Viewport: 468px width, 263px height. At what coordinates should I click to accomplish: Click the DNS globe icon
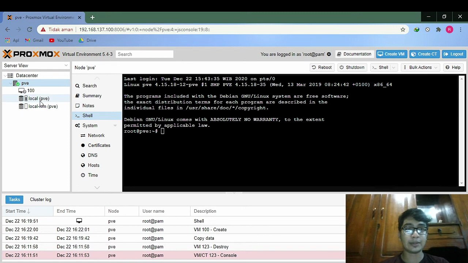coord(83,155)
